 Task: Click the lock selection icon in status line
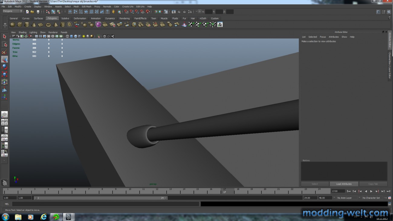[113, 12]
